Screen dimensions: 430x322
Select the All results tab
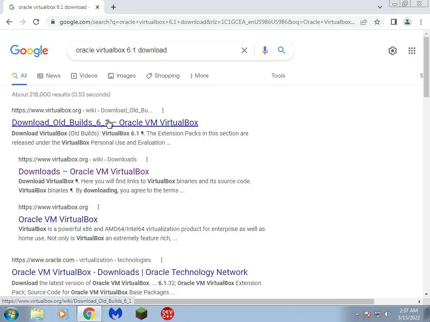19,76
